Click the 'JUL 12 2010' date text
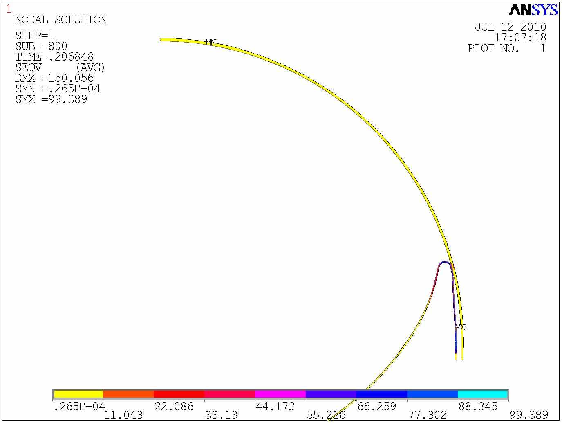The width and height of the screenshot is (562, 423). pos(511,27)
